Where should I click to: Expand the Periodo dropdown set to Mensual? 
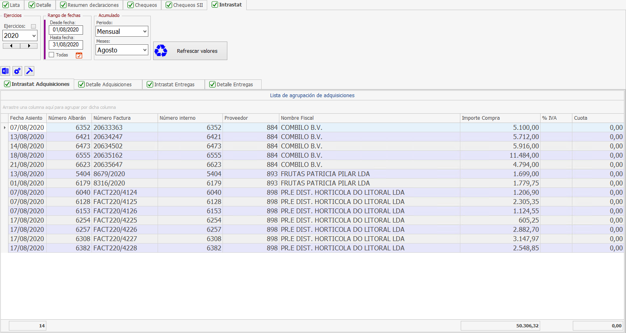122,31
